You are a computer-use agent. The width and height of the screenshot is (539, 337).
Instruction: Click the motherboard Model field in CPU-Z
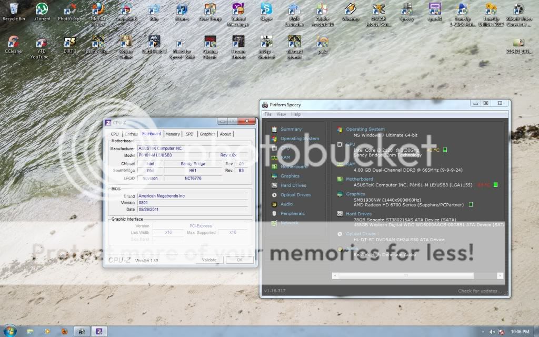point(173,155)
